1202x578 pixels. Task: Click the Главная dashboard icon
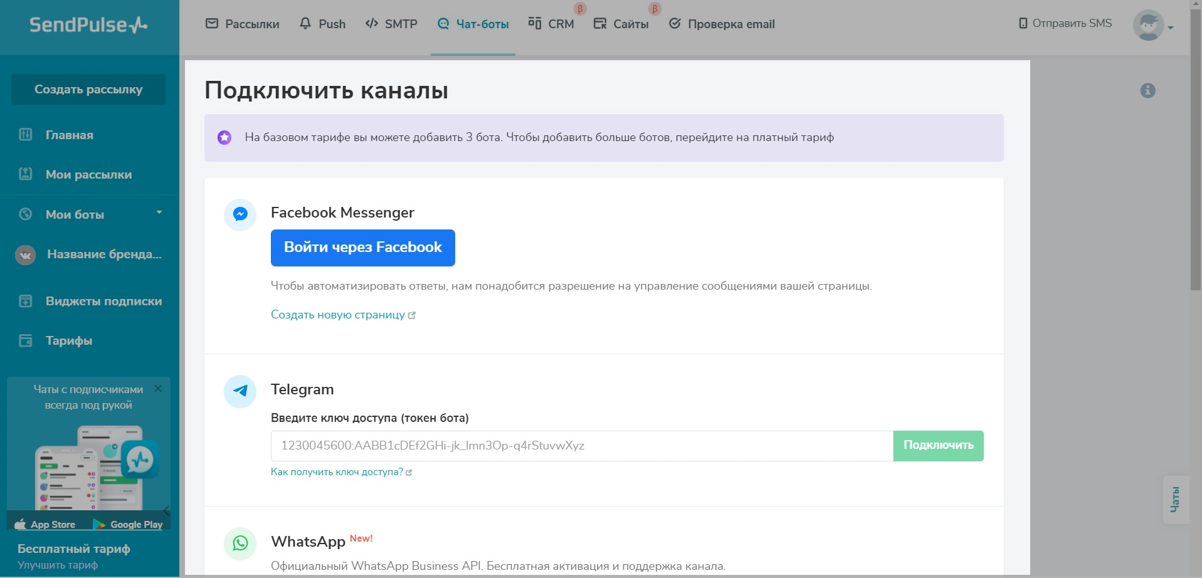[26, 134]
